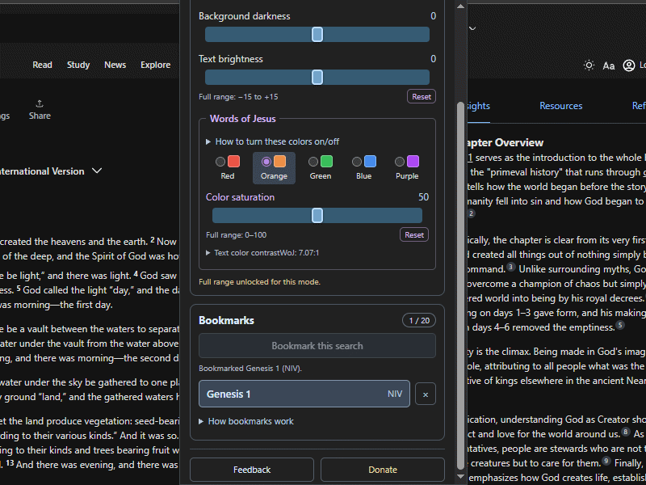This screenshot has height=485, width=646.
Task: Click footnote marker 5 after 'emptiness'
Action: coord(620,326)
